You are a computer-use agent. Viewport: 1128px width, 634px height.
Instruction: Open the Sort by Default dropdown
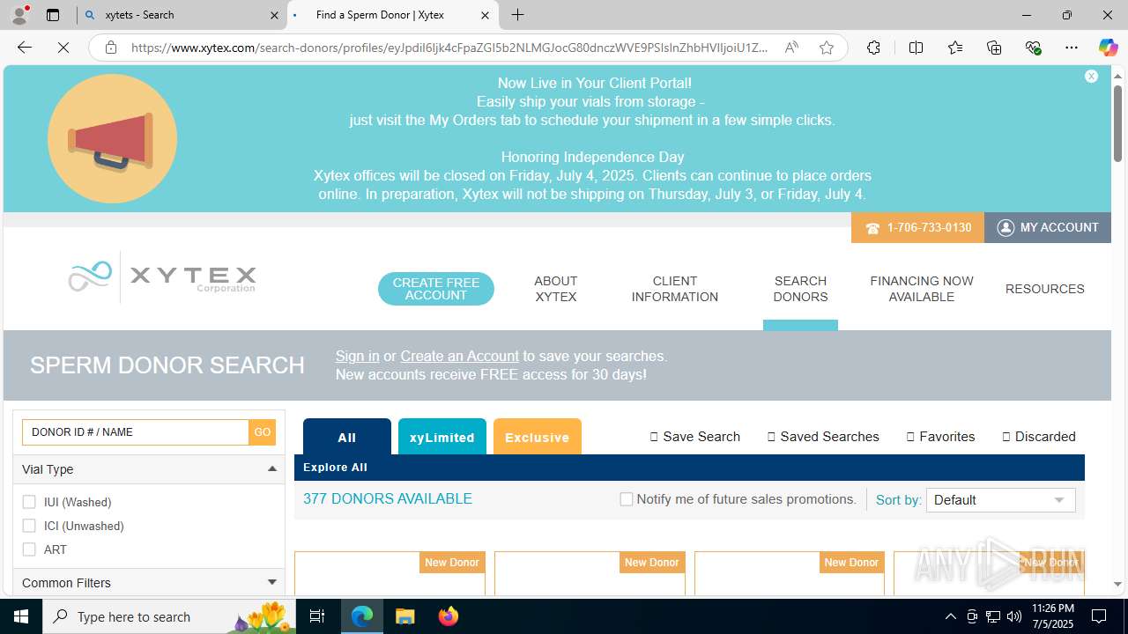(x=1000, y=500)
